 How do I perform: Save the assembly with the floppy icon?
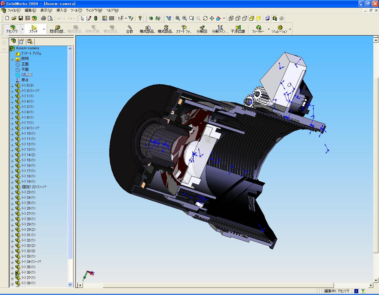[x=21, y=18]
